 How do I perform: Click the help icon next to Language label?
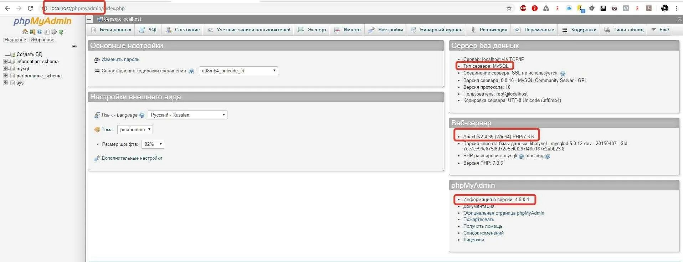[x=142, y=115]
